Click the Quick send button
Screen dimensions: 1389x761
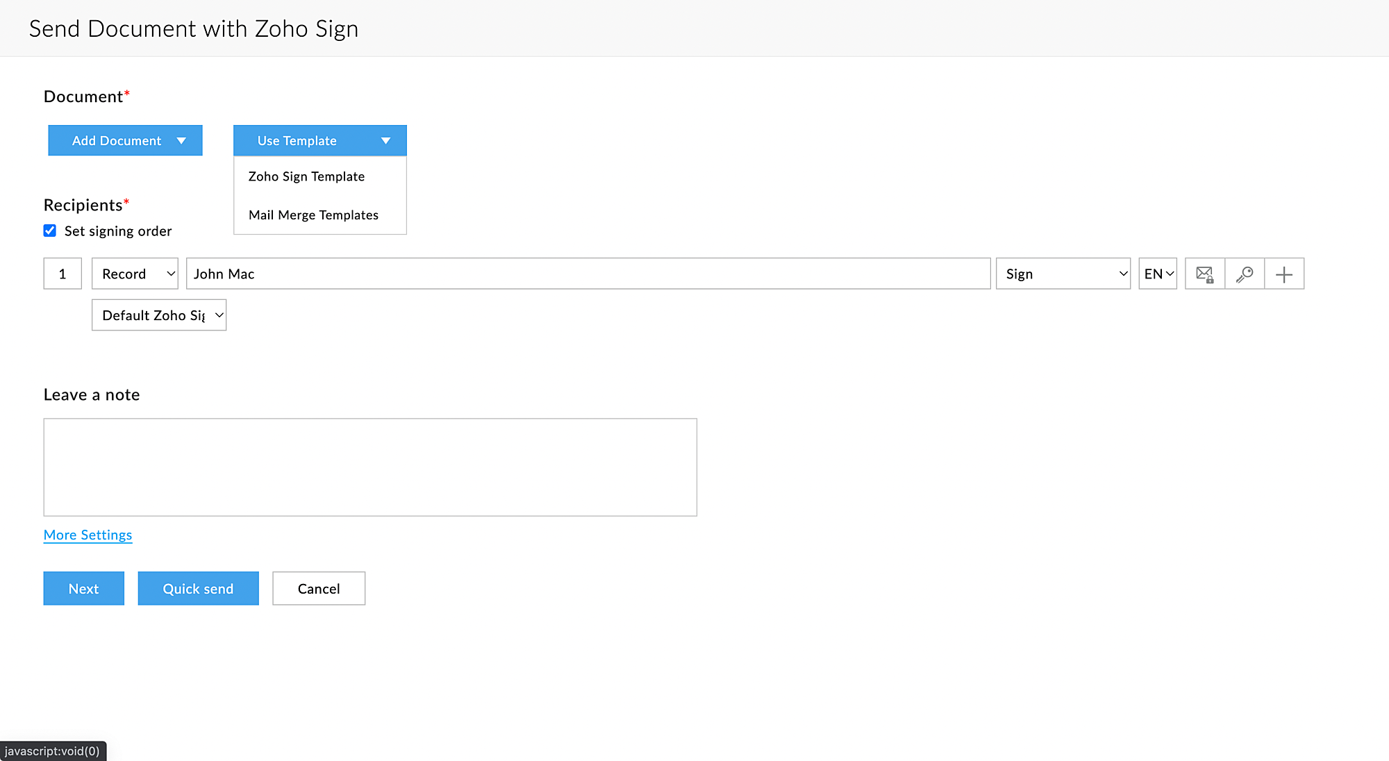pyautogui.click(x=198, y=589)
